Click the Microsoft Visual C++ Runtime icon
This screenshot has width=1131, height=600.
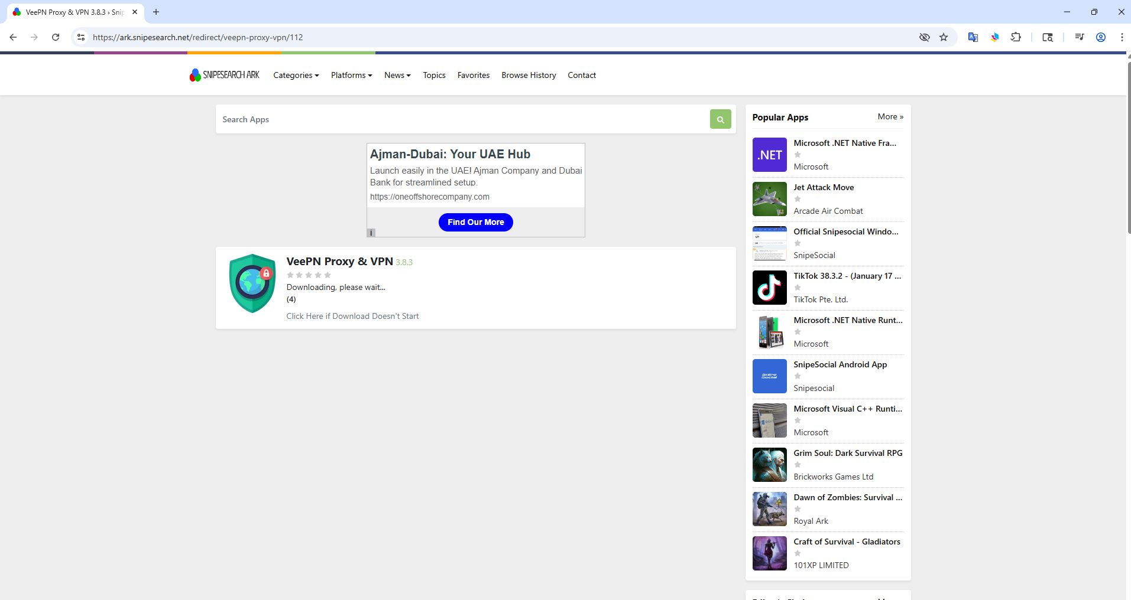pyautogui.click(x=769, y=420)
